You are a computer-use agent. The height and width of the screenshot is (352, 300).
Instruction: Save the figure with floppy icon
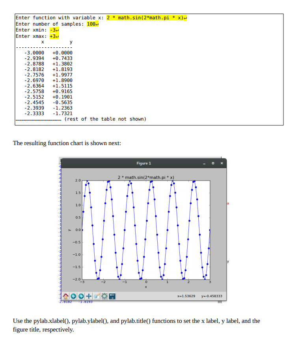point(112,296)
